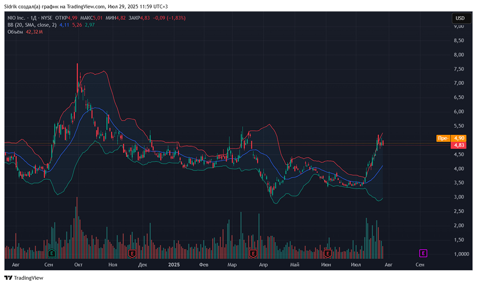The image size is (477, 285).
Task: Click the TradingView logo at the bottom
Action: [24, 278]
